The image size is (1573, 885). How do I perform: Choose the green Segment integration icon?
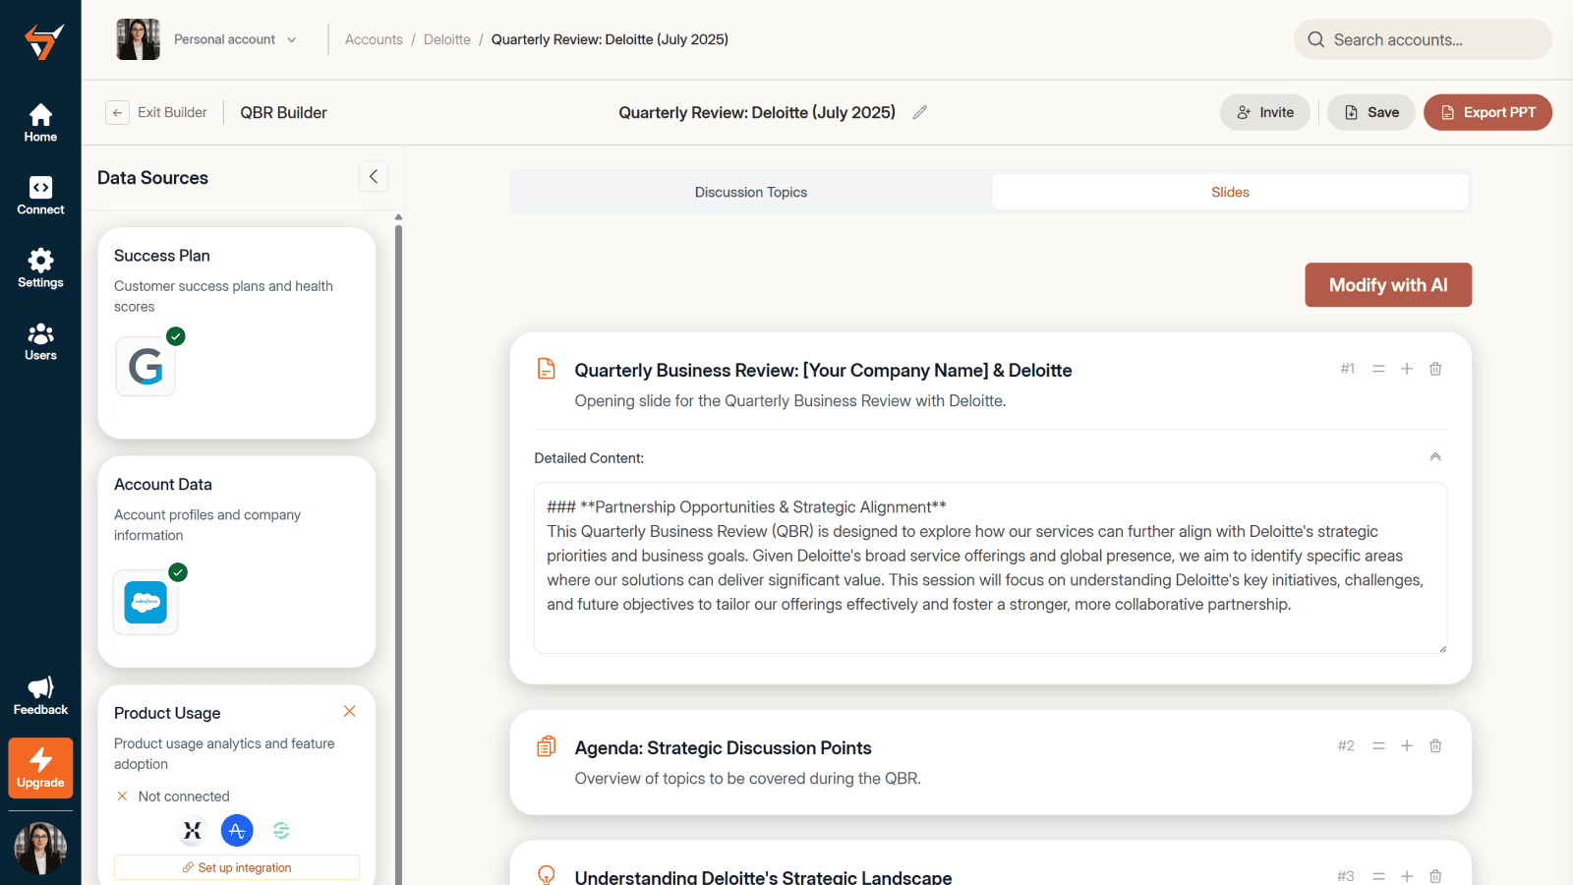(281, 831)
